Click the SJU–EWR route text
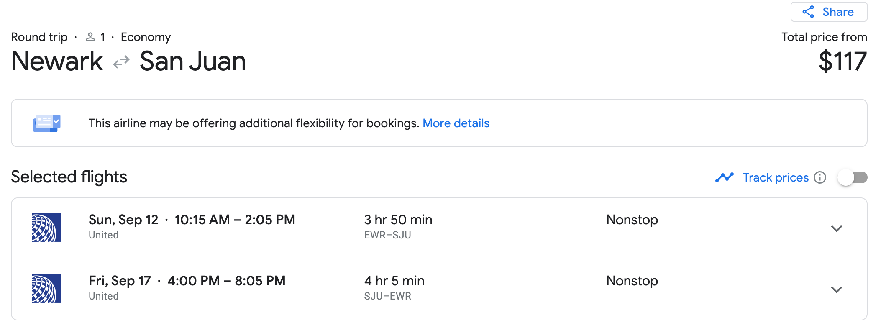Screen dimensions: 886x333 [x=387, y=296]
